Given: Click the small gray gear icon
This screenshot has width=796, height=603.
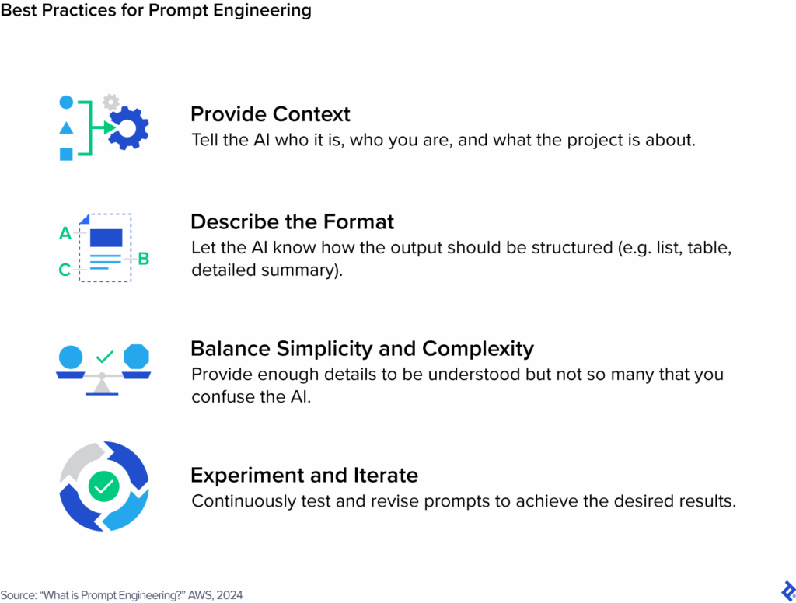Looking at the screenshot, I should pos(110,102).
